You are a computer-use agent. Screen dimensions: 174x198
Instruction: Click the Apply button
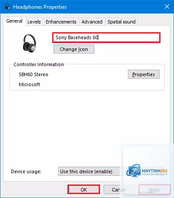coord(154,190)
